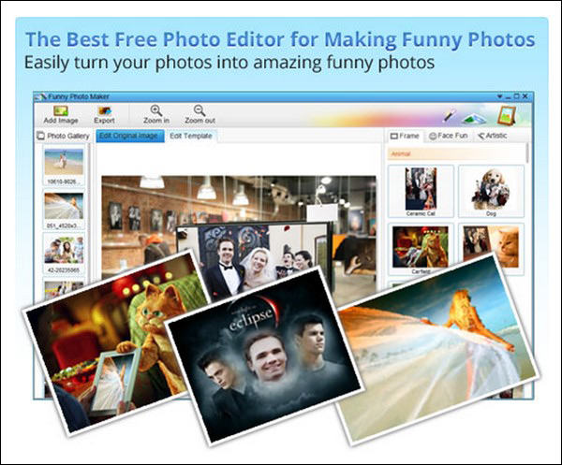This screenshot has width=562, height=465.
Task: Collapse the Animal category header
Action: (x=455, y=154)
